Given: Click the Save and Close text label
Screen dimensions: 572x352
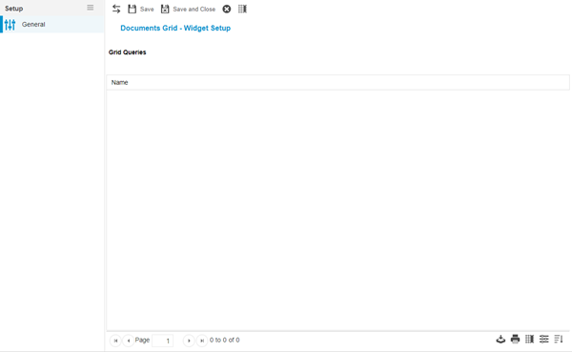Looking at the screenshot, I should pos(194,10).
